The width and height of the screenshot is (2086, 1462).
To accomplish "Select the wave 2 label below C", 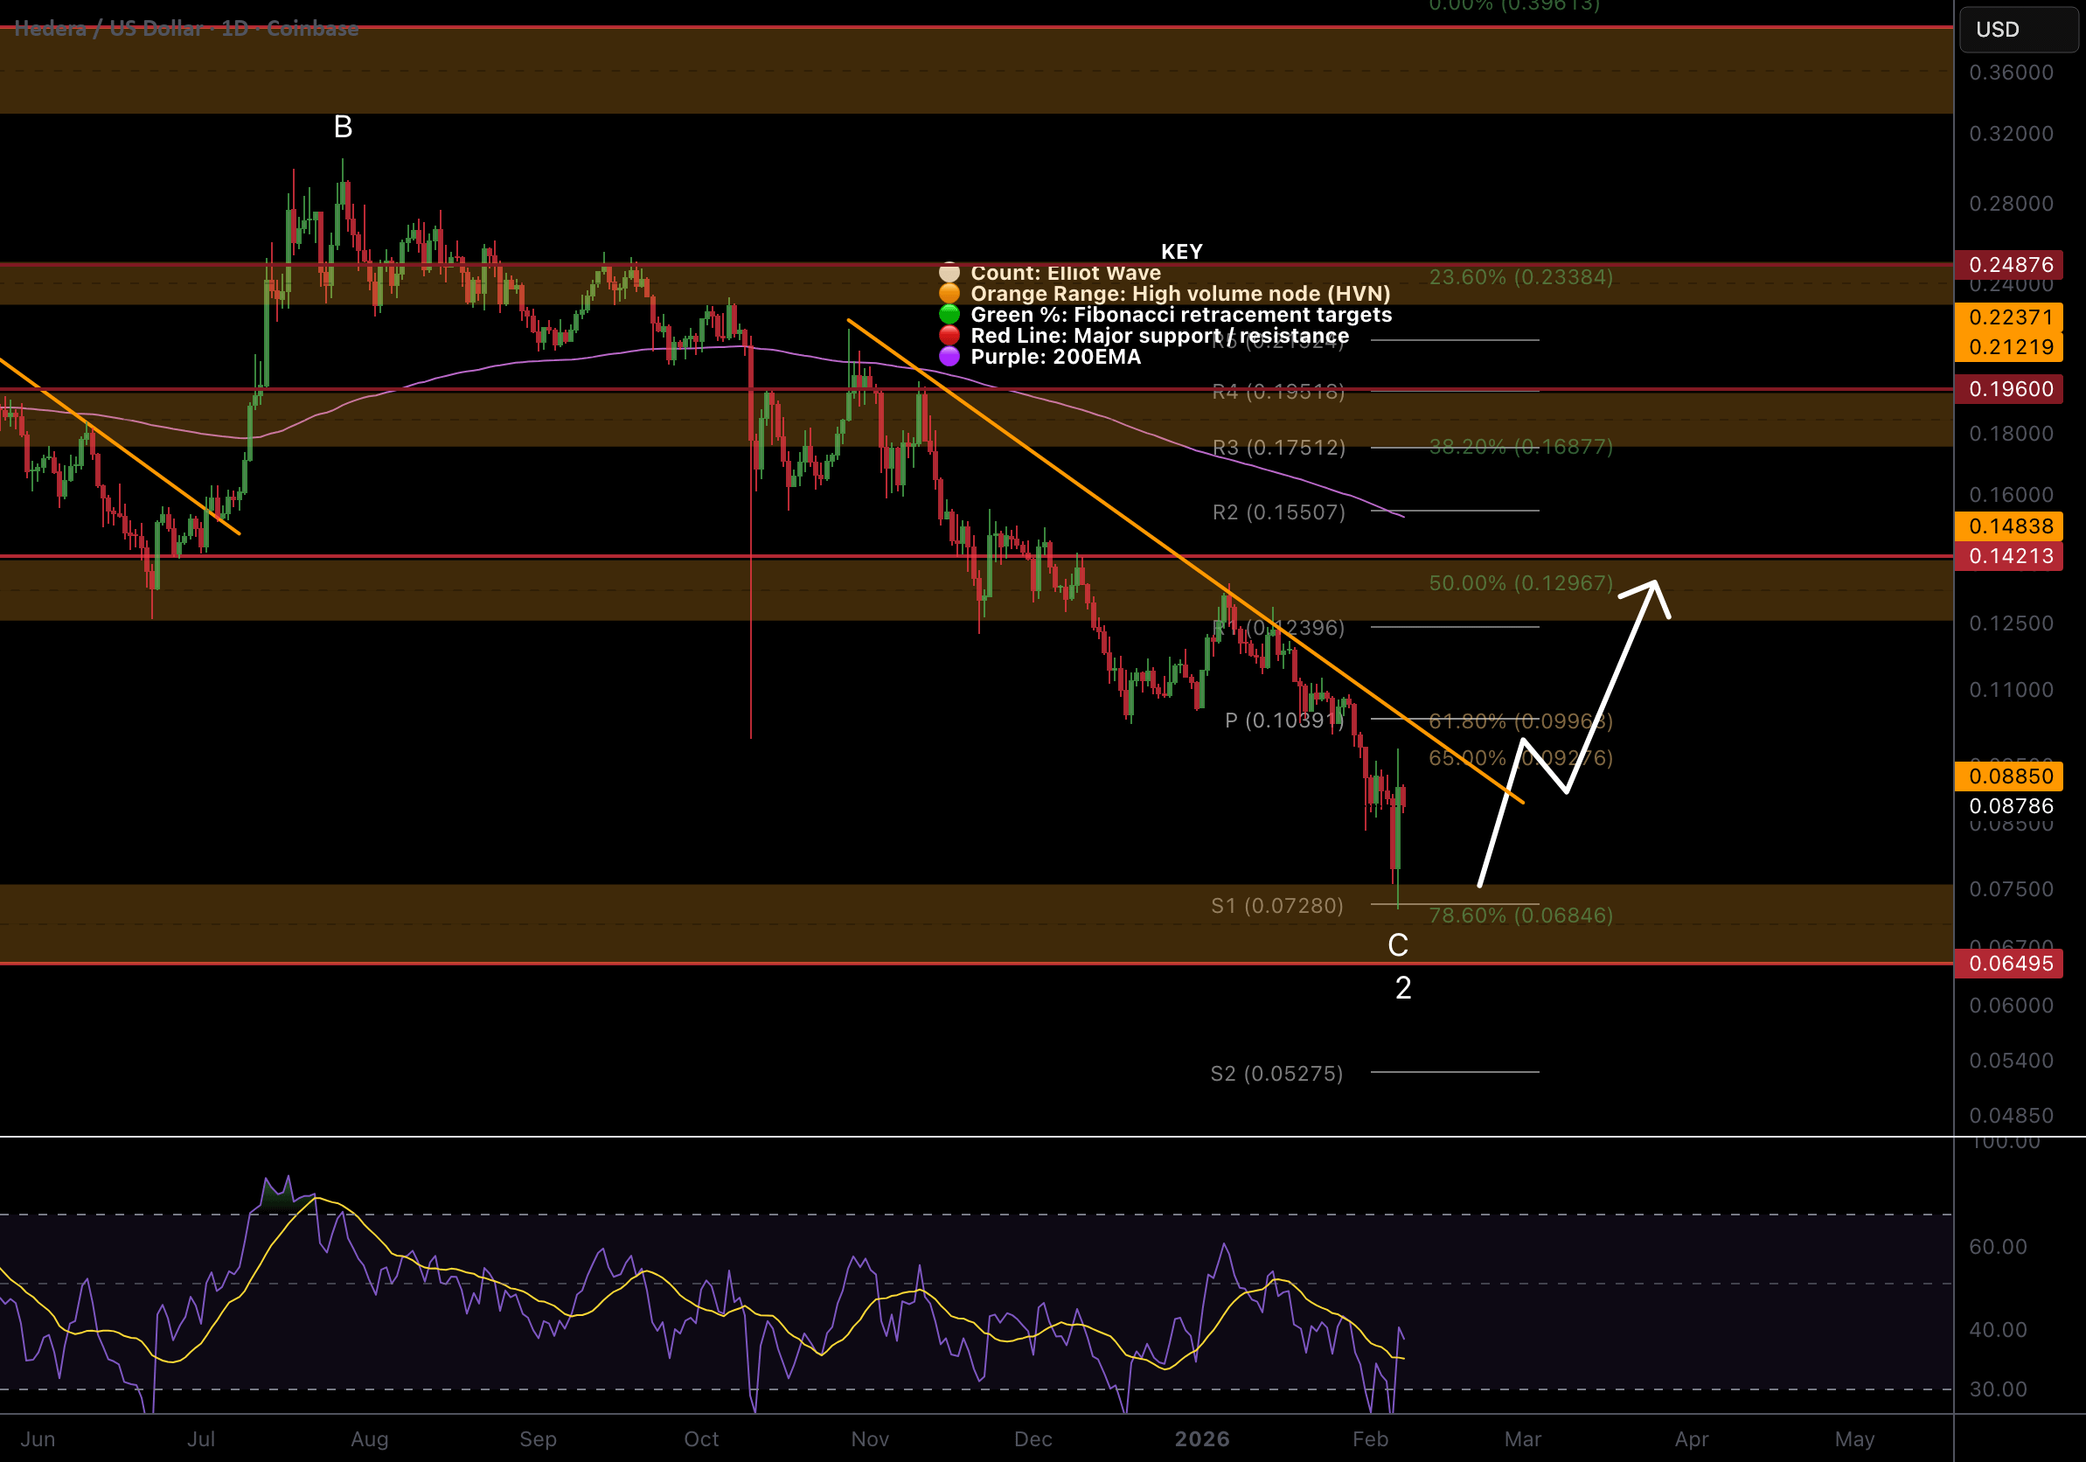I will click(x=1403, y=988).
